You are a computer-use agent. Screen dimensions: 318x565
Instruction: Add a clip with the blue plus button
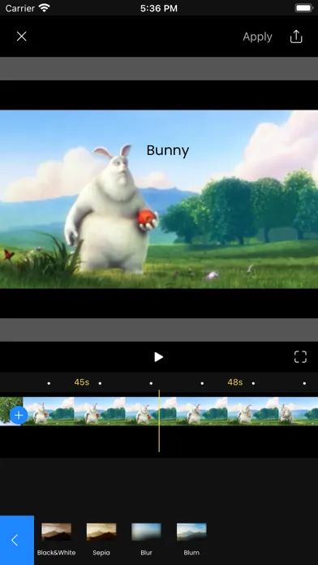coord(19,415)
